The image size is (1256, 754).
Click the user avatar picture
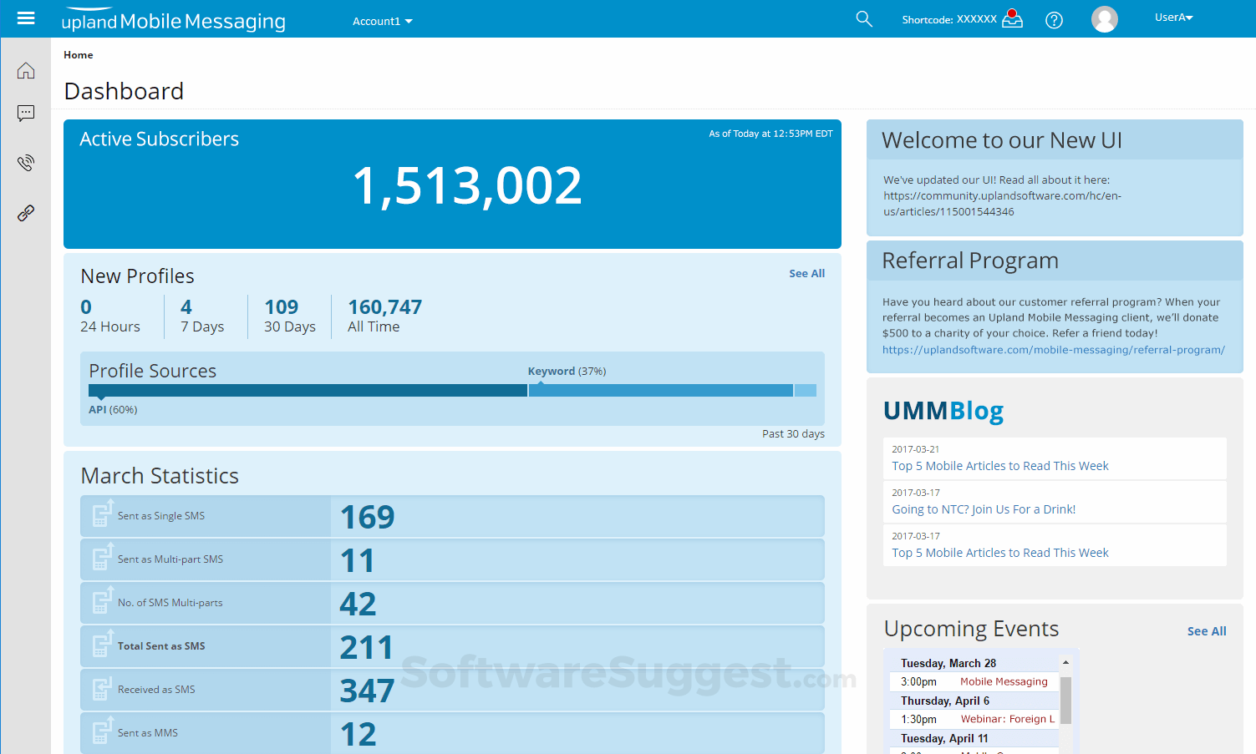pyautogui.click(x=1105, y=19)
